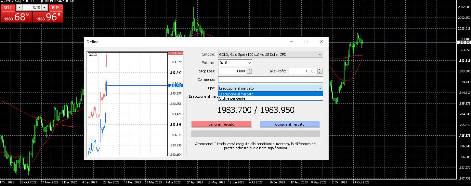The image size is (471, 186).
Task: Click the 0.10 one-click volume field
Action: [x=32, y=7]
